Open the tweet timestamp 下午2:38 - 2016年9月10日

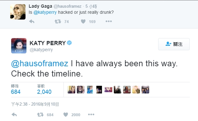35,104
